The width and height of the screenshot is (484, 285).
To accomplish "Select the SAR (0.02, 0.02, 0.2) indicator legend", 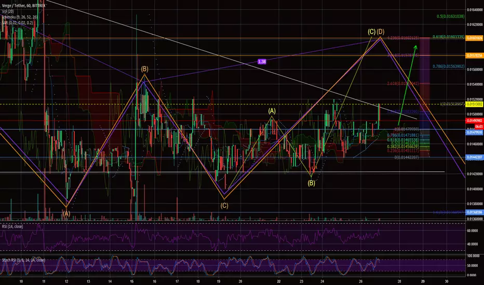I will pyautogui.click(x=18, y=23).
